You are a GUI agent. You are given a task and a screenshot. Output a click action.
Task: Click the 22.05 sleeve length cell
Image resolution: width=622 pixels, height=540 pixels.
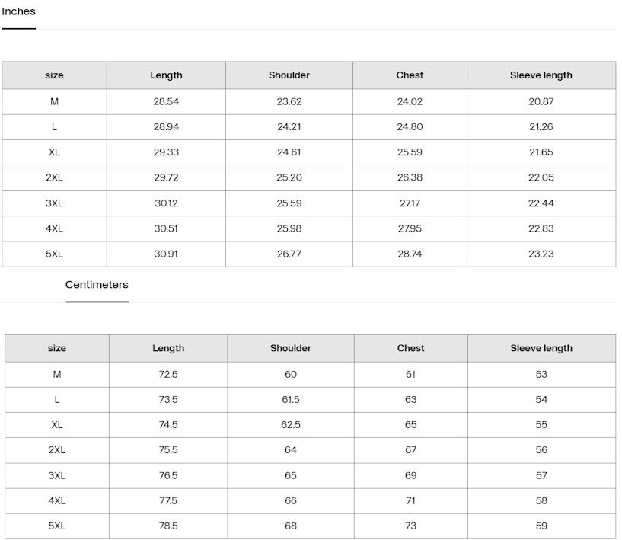tap(541, 177)
